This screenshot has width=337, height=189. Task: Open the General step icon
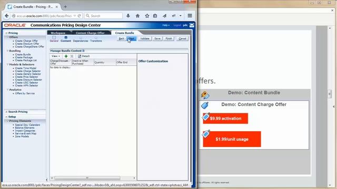[54, 38]
